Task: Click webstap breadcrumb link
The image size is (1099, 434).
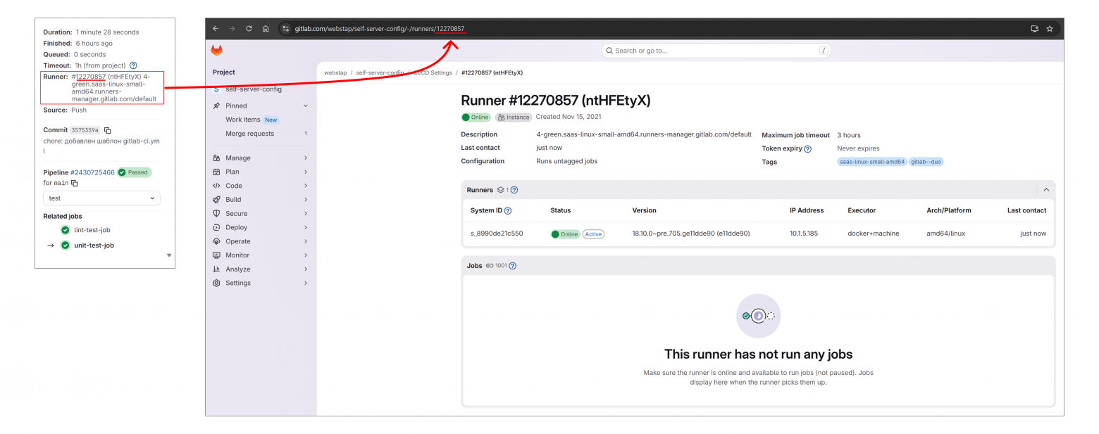Action: pyautogui.click(x=335, y=72)
